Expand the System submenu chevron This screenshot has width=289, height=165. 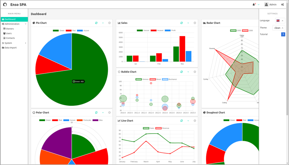coord(26,43)
